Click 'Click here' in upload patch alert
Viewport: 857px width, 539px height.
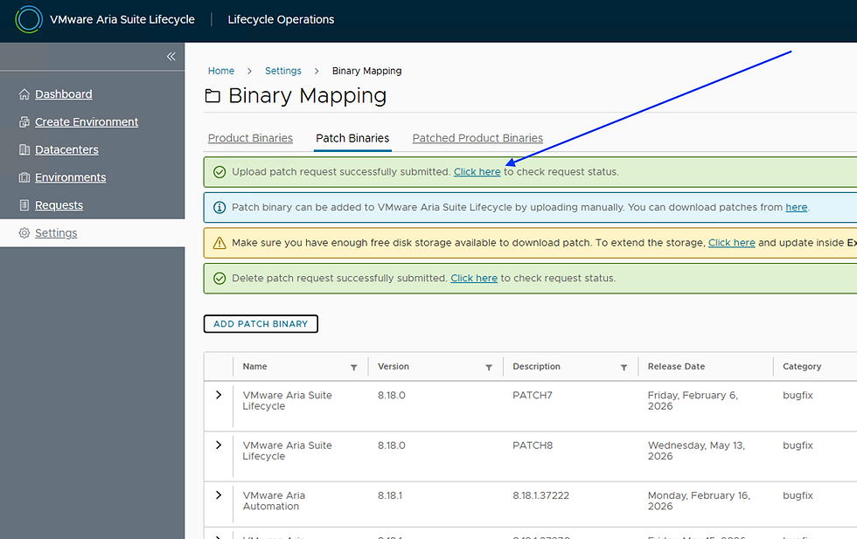[x=477, y=172]
